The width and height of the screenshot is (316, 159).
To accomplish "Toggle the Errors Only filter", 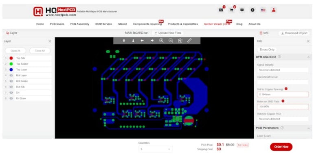I will (267, 50).
